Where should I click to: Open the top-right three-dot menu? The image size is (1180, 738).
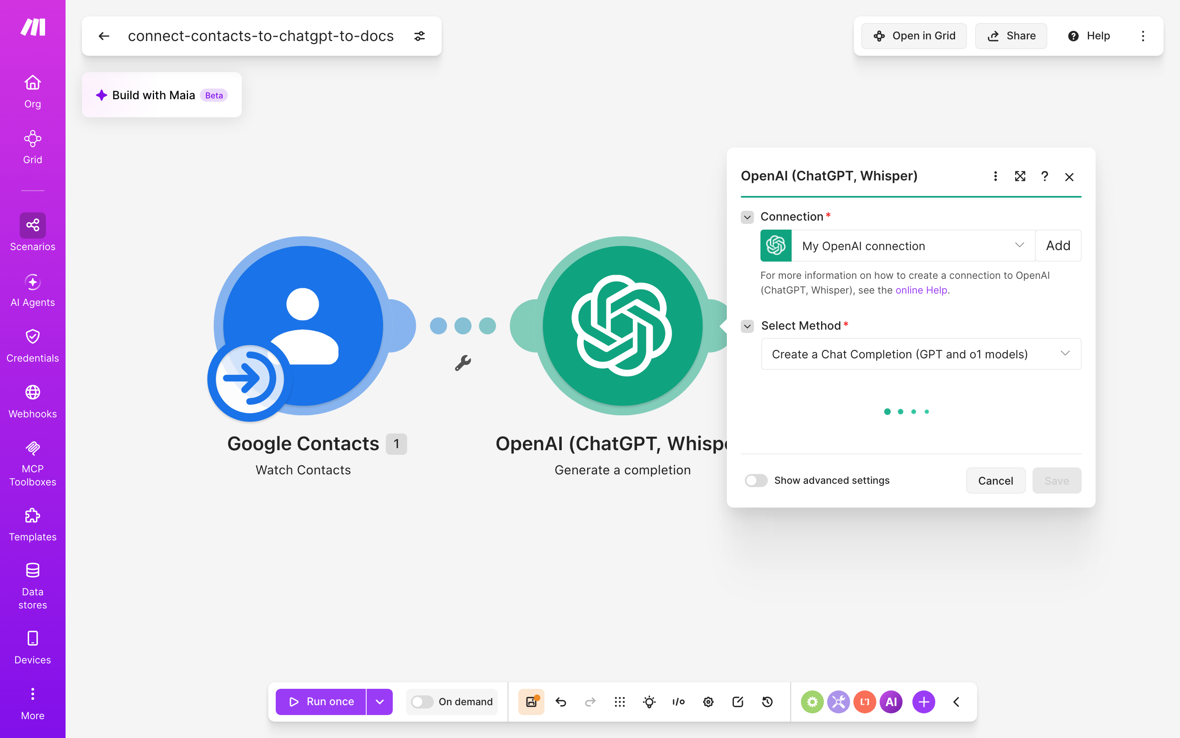click(1143, 36)
